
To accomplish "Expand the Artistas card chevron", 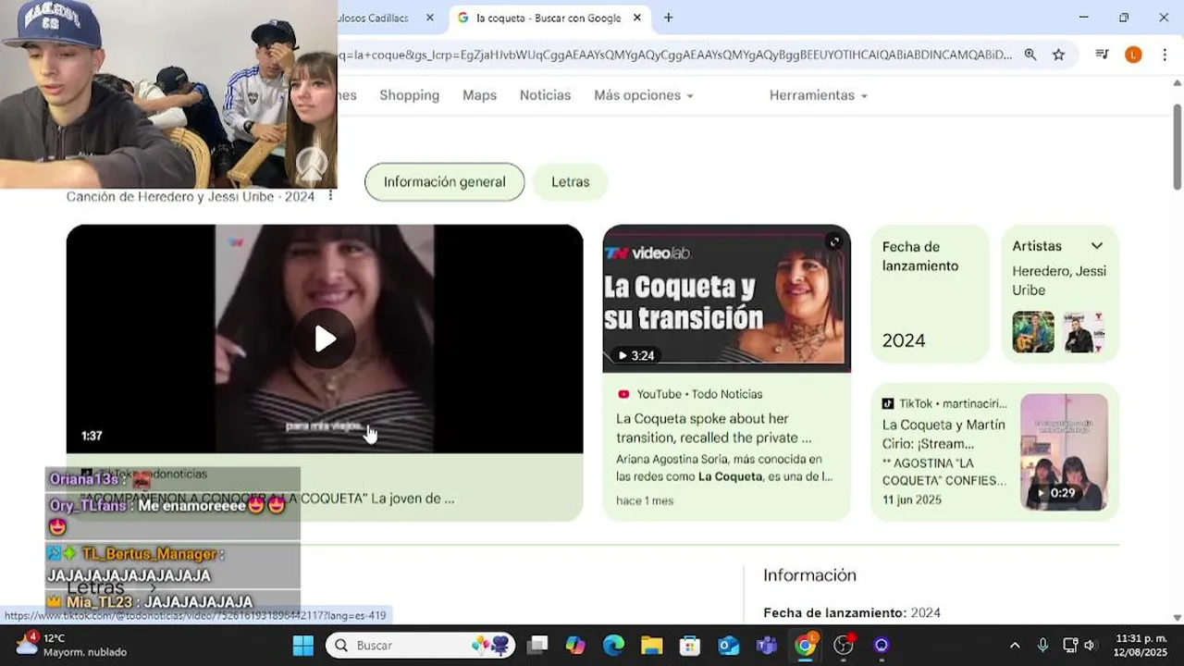I will click(x=1097, y=246).
